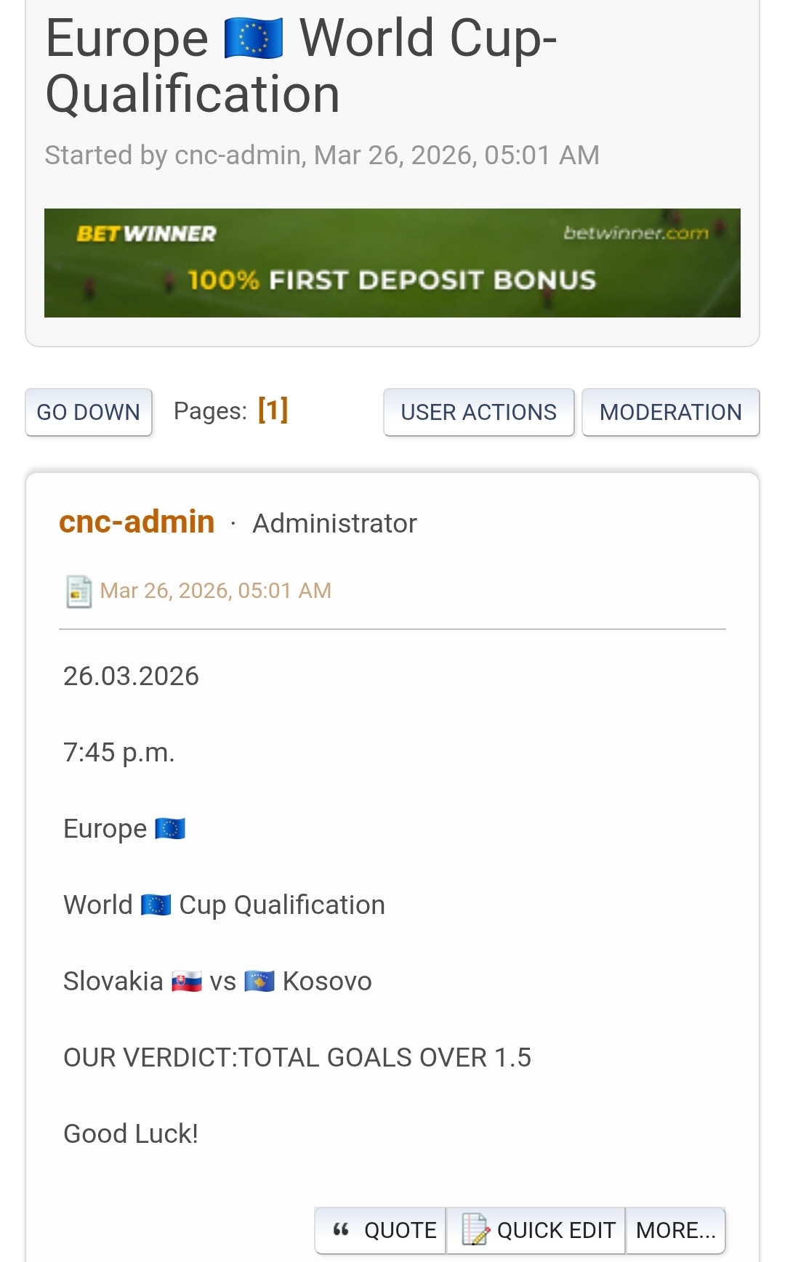Open the User Actions dropdown
This screenshot has height=1262, width=785.
click(478, 412)
